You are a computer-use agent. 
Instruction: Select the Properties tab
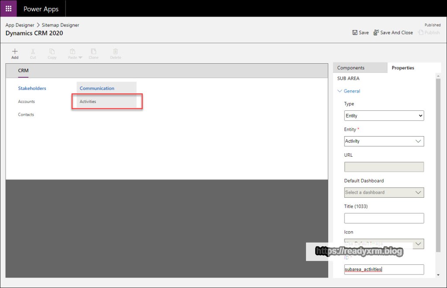tap(403, 68)
